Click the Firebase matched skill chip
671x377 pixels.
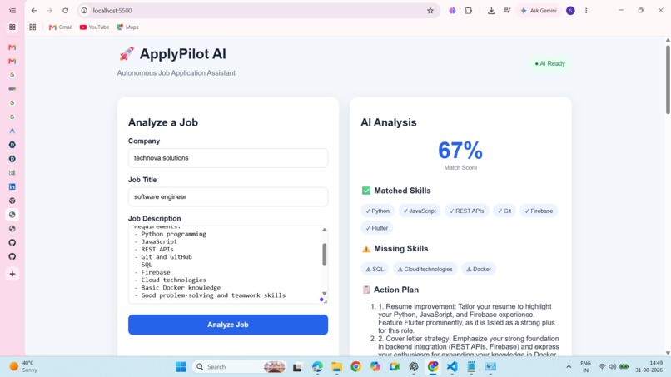click(x=539, y=211)
